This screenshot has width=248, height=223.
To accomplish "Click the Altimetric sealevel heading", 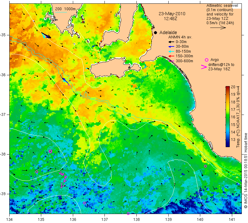I will pyautogui.click(x=222, y=6).
